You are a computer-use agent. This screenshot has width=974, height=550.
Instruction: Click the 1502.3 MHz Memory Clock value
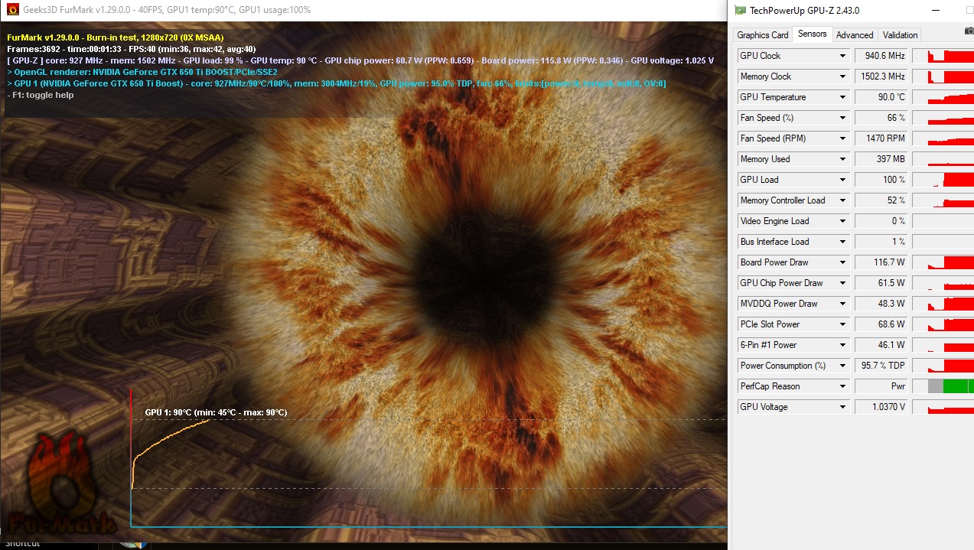click(881, 76)
